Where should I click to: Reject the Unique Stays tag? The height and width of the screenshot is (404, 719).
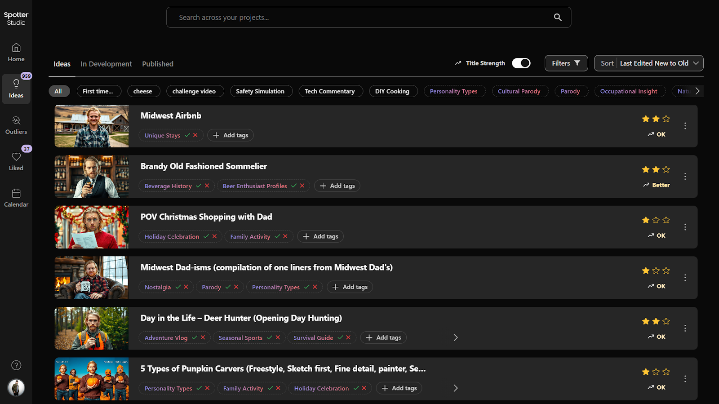[x=195, y=135]
